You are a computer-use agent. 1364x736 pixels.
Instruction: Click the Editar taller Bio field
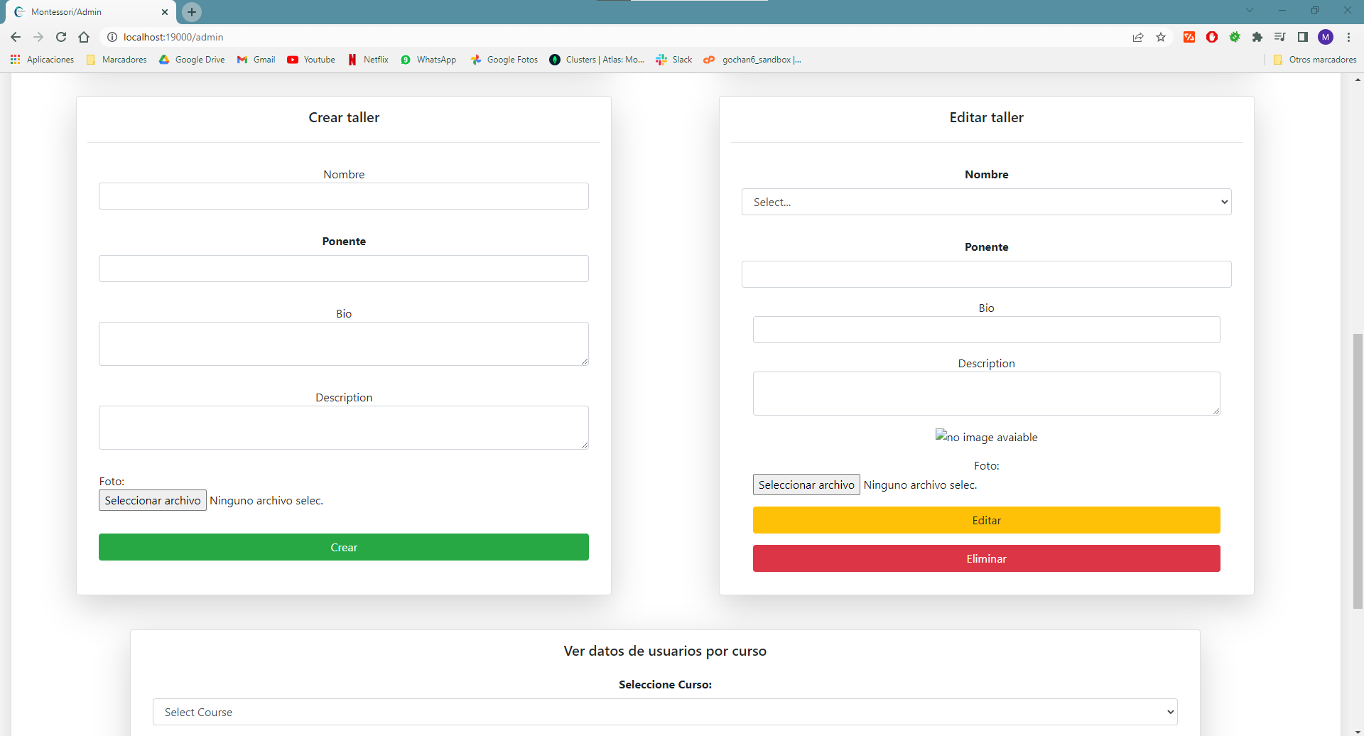pos(987,330)
